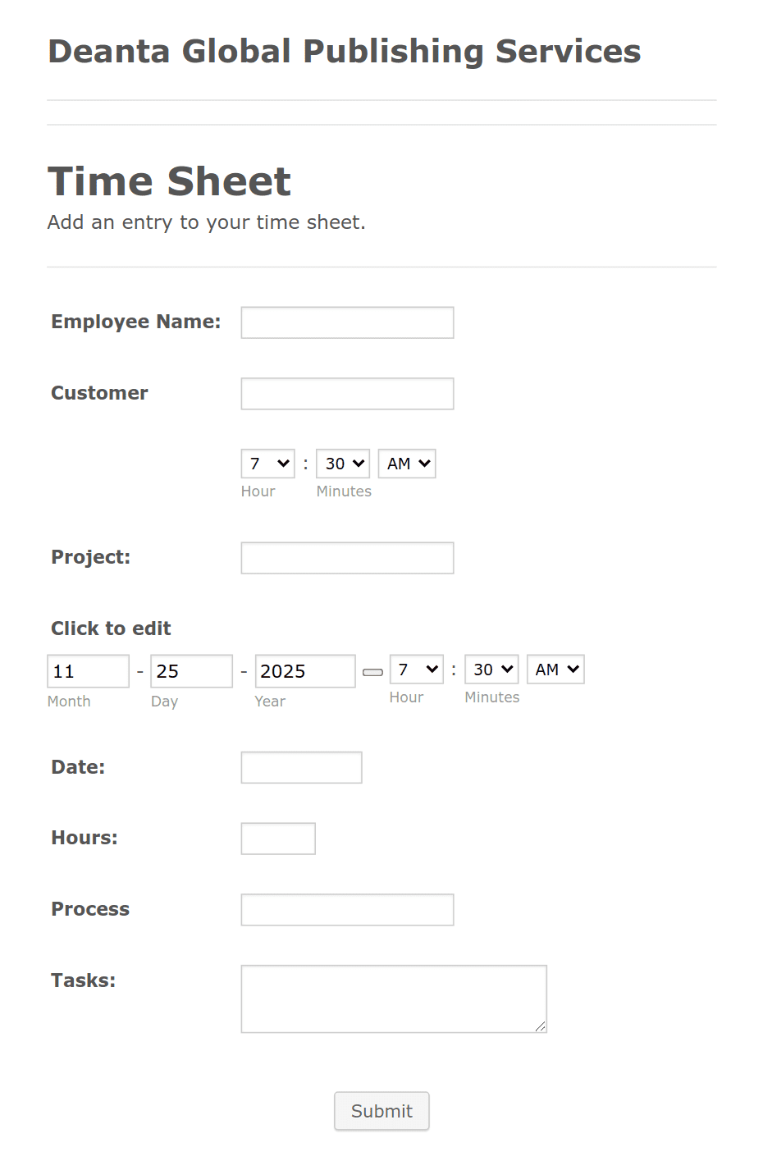Click the resize handle of the Tasks box
The width and height of the screenshot is (763, 1161).
coord(542,1026)
